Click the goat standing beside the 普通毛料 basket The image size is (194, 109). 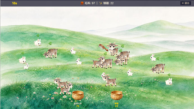[x=66, y=88]
